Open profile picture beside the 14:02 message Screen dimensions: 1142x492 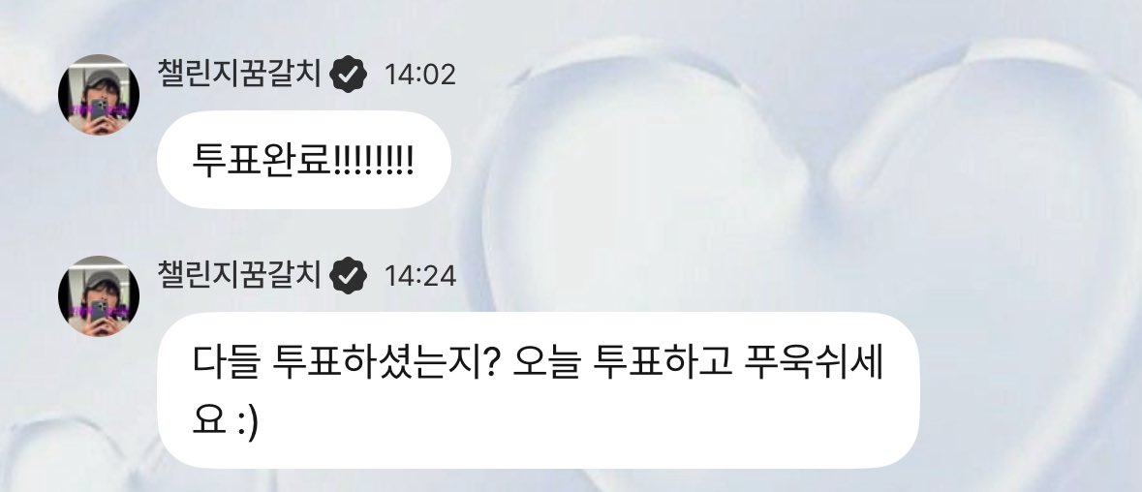pyautogui.click(x=99, y=95)
